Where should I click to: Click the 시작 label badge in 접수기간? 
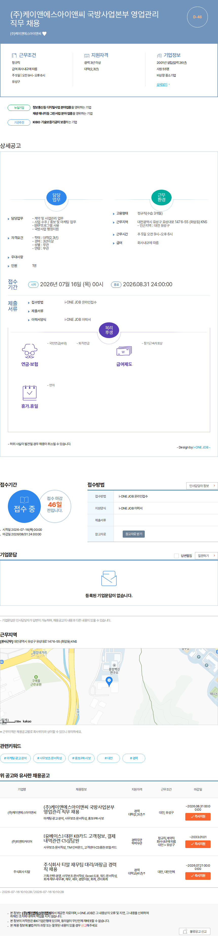point(33,284)
